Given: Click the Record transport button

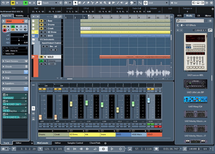Looking at the screenshot, I should (120, 149).
